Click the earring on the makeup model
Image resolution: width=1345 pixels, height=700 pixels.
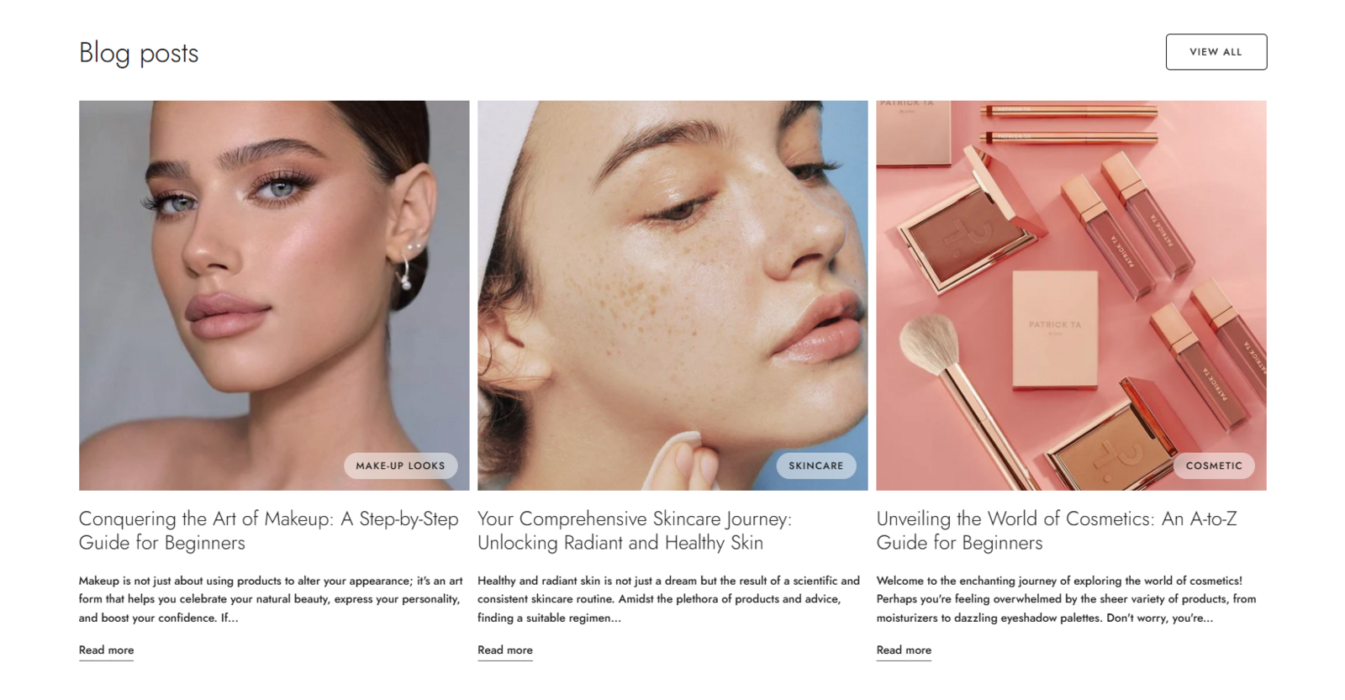tap(407, 266)
